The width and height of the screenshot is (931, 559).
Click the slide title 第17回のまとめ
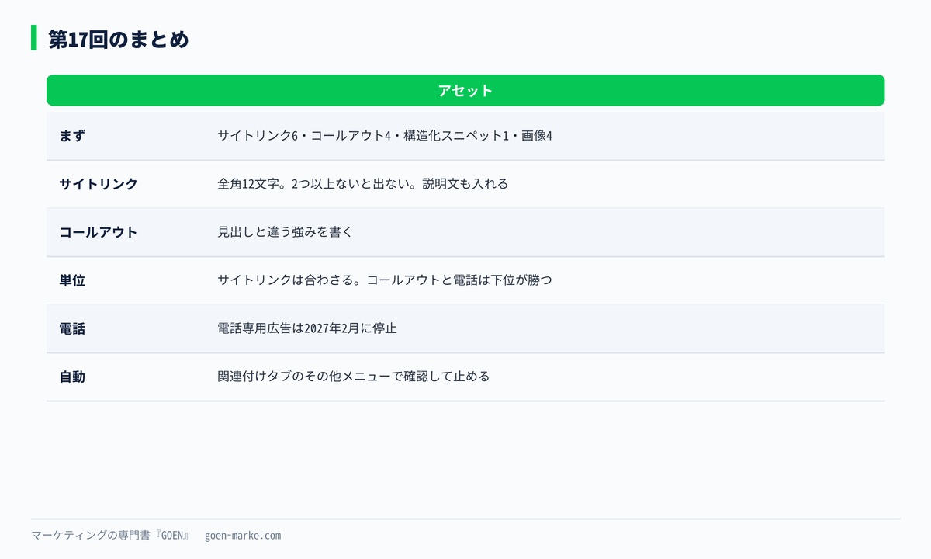pos(118,39)
